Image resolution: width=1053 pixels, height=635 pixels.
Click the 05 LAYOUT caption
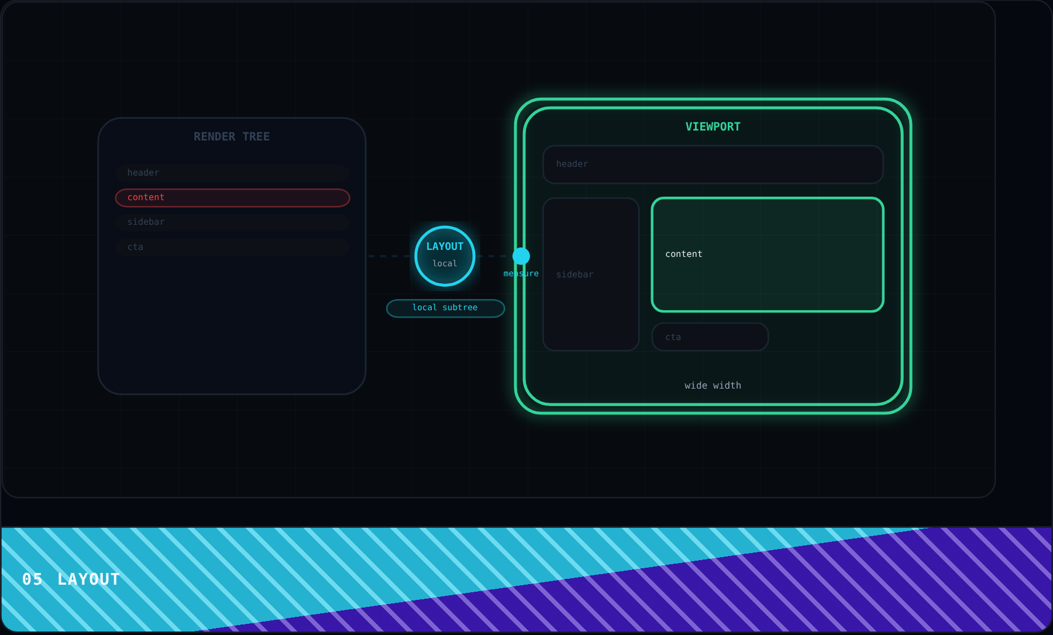[x=71, y=579]
